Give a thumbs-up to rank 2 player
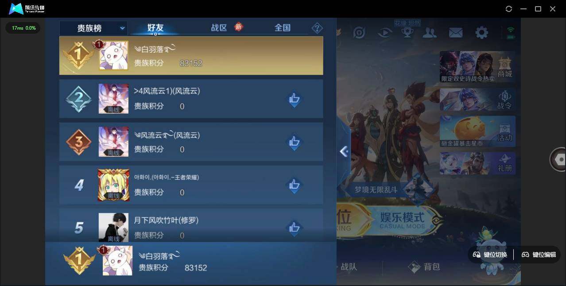566x286 pixels. [x=295, y=99]
